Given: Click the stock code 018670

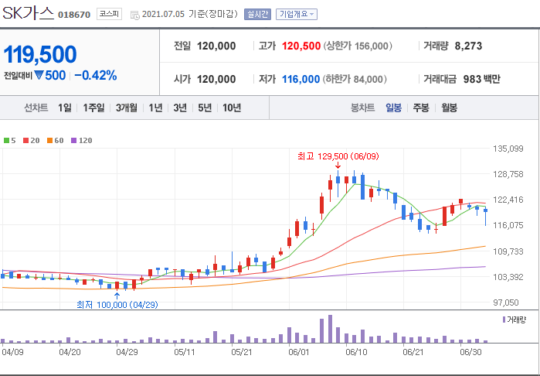Looking at the screenshot, I should point(74,15).
